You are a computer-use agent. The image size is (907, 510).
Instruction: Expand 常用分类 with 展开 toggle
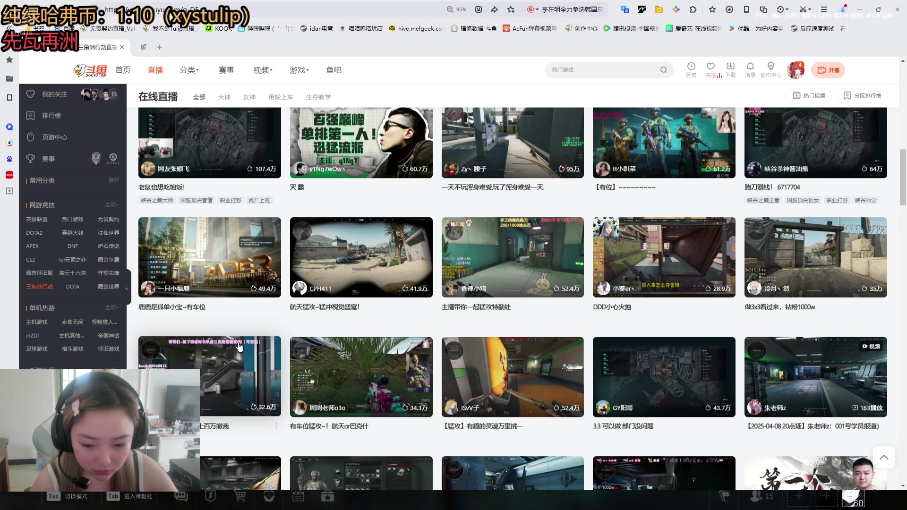tap(114, 180)
